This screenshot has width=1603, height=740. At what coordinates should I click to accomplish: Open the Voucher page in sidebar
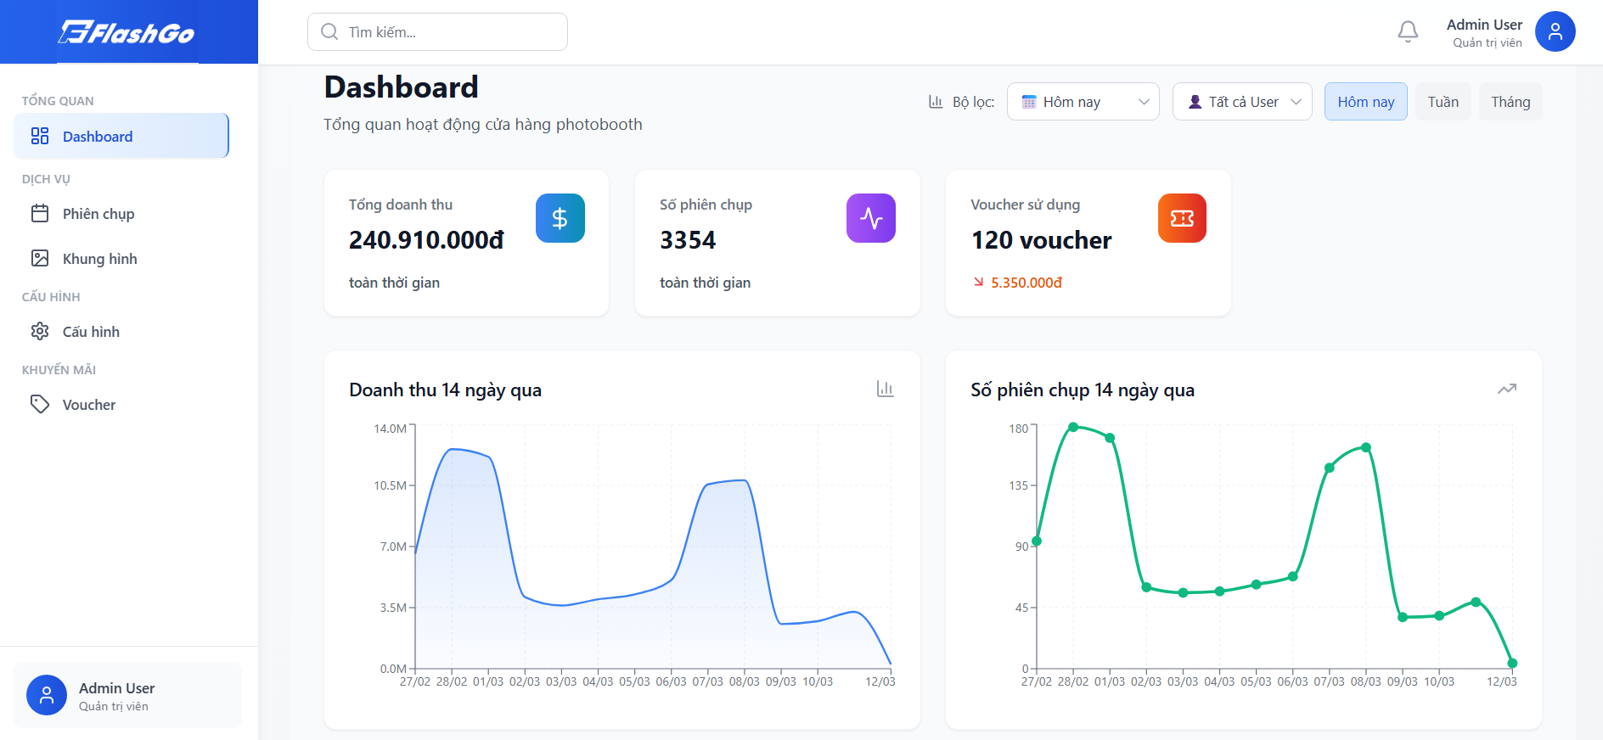(x=89, y=405)
